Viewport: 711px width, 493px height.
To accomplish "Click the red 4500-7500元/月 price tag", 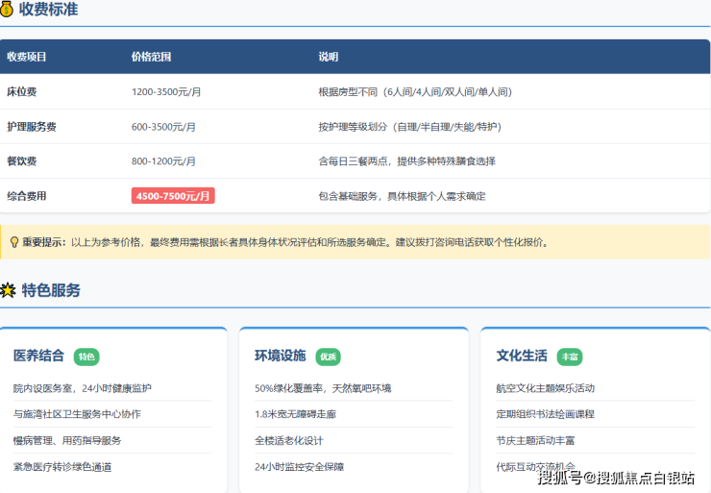I will [173, 196].
